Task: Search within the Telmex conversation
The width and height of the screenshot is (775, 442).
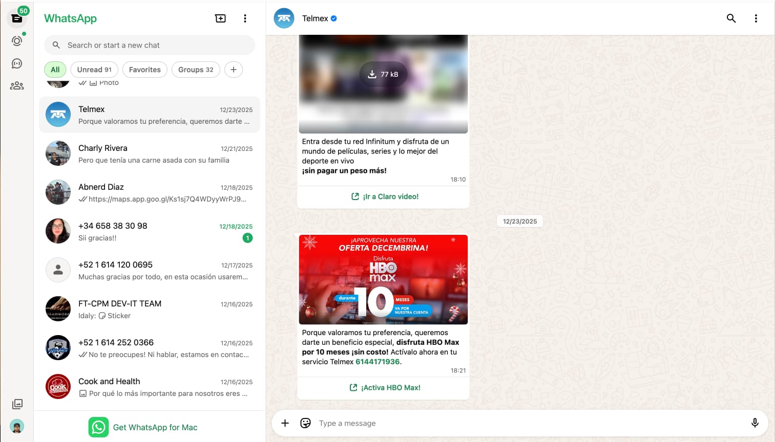Action: coord(731,18)
